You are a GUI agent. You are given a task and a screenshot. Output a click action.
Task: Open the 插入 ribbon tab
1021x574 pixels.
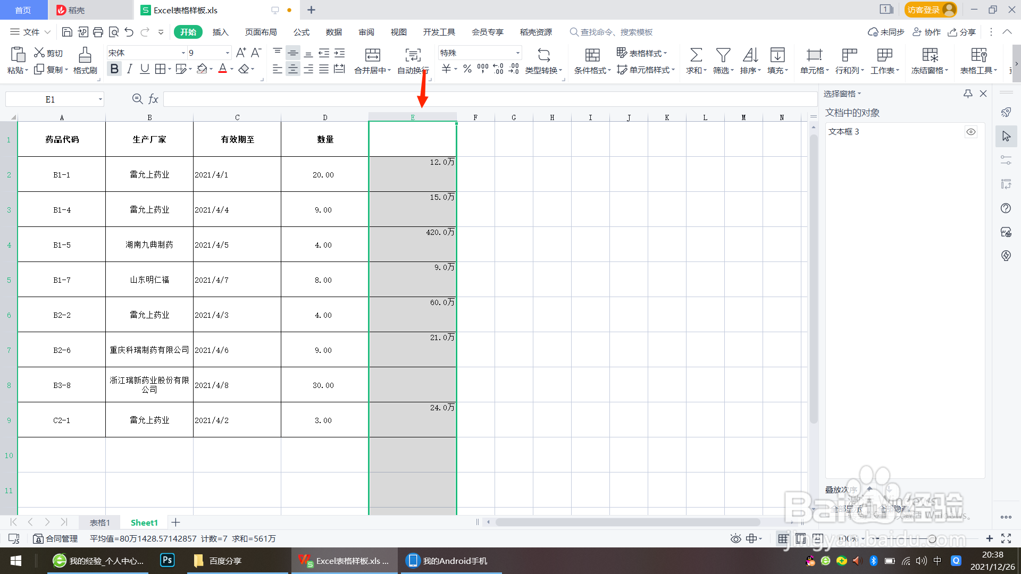tap(220, 32)
